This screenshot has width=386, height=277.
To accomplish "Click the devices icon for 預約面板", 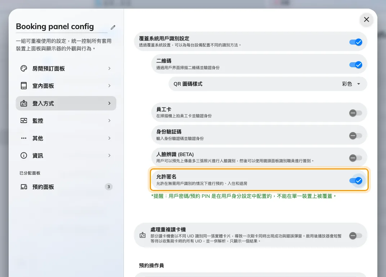I will click(x=24, y=187).
